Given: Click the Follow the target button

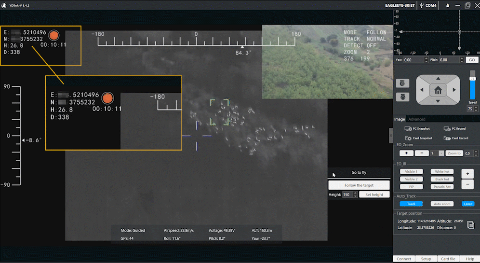Looking at the screenshot, I should coord(359,185).
